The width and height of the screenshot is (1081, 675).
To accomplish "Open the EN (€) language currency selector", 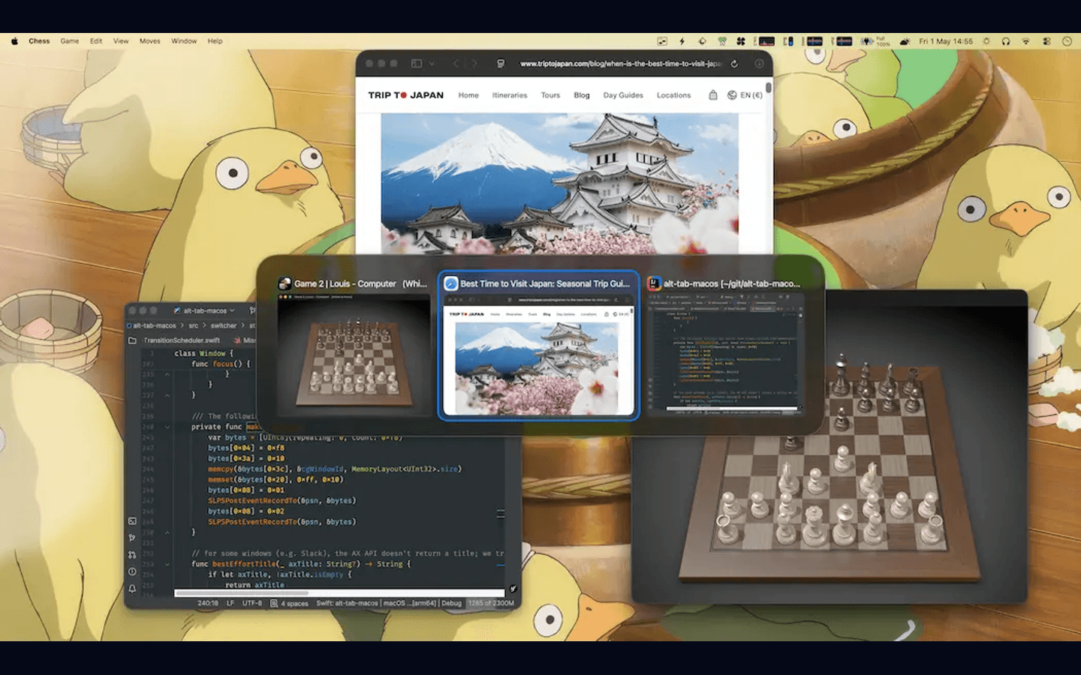I will (745, 95).
